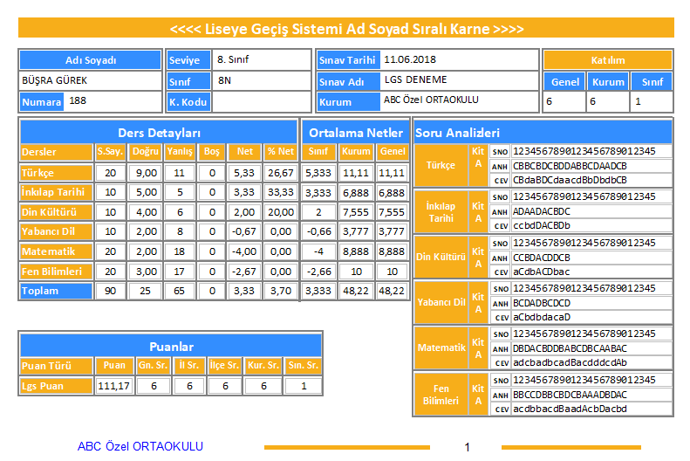
Task: Click the 'Katılım' header
Action: (x=608, y=60)
